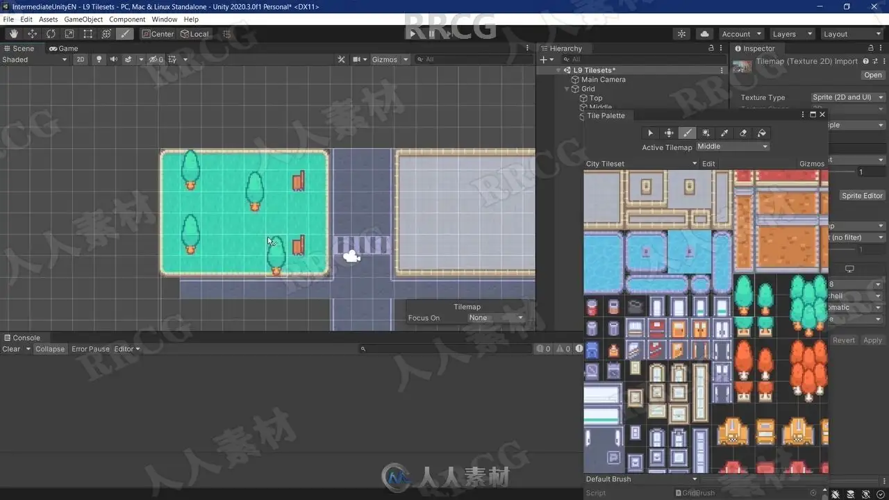
Task: Toggle hidden objects visibility eye in Scene
Action: (156, 59)
